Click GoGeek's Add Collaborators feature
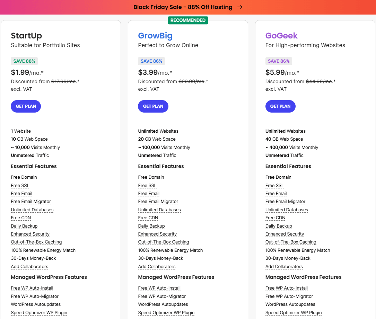The image size is (376, 319). [x=284, y=267]
